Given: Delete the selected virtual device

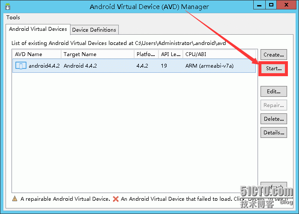Looking at the screenshot, I should point(274,119).
